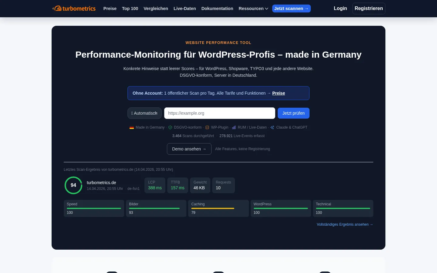Click '278.921 Live-Events erfasst' text
437x273 pixels.
click(x=242, y=136)
